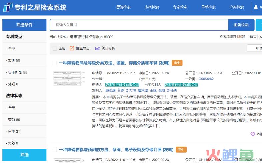Click the purple heart favorite icon

(x=253, y=134)
